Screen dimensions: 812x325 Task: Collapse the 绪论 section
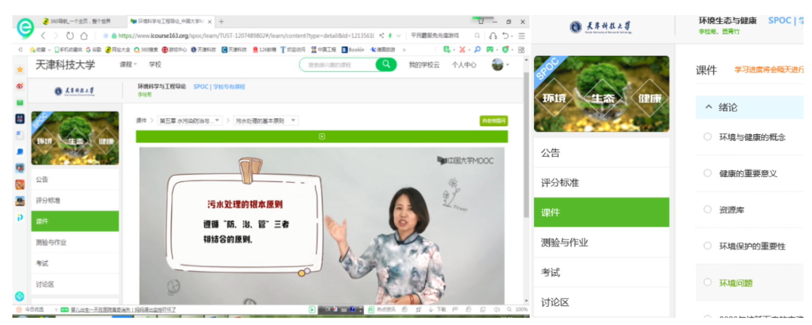[709, 107]
